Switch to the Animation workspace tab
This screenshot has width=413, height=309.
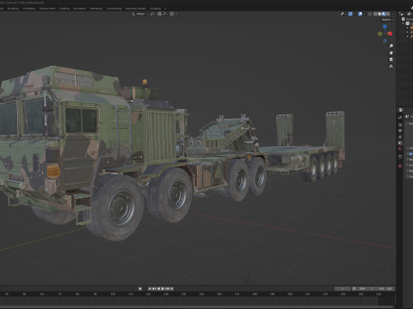pos(79,9)
